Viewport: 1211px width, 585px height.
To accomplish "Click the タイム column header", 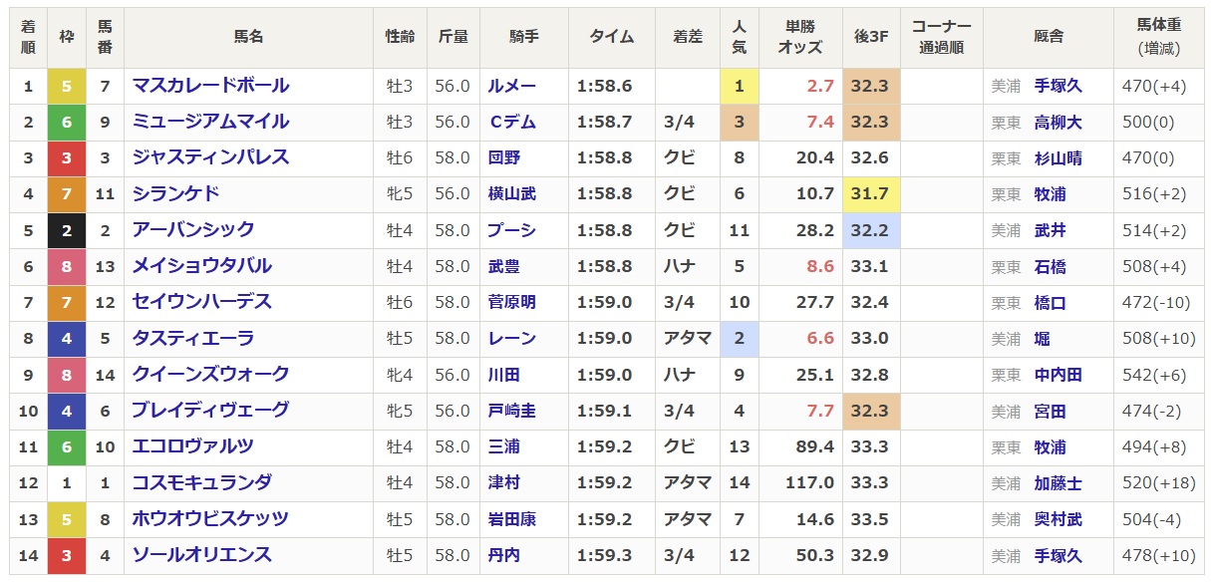I will (611, 37).
